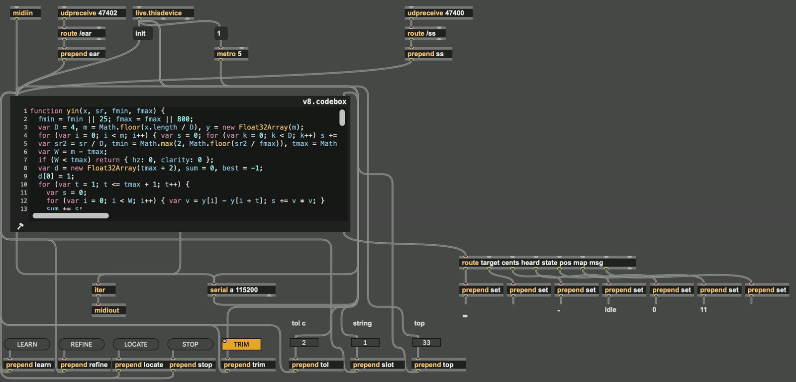Click code line 9 reading 'd[0] = 1;'
Image resolution: width=796 pixels, height=382 pixels.
pos(56,176)
